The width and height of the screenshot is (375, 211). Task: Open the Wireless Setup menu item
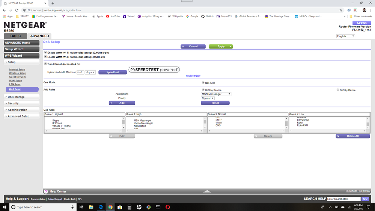(x=17, y=73)
